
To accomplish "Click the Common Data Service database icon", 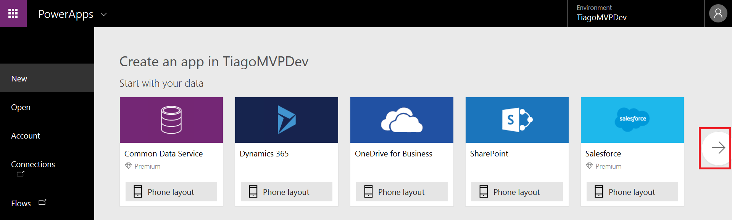I will pyautogui.click(x=171, y=120).
